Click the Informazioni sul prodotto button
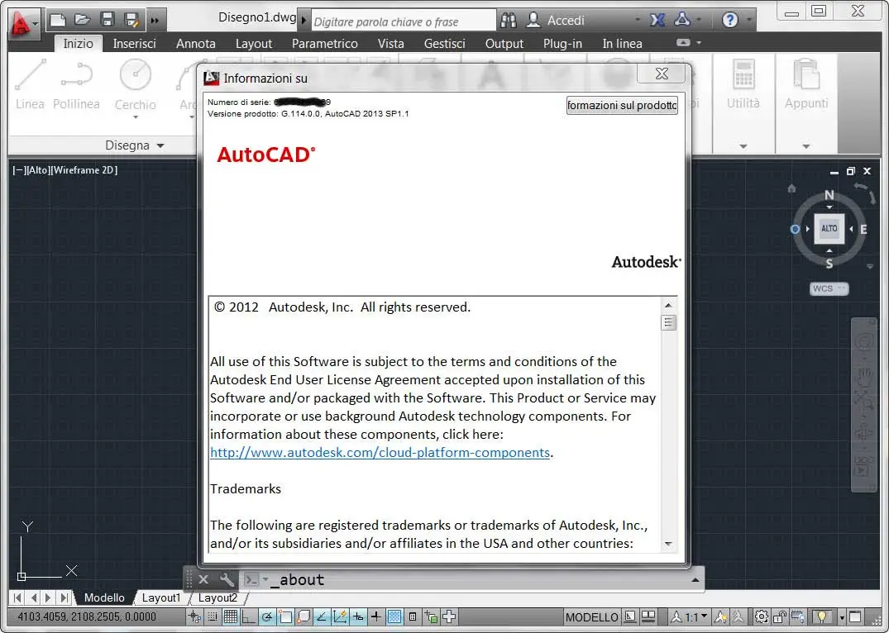Screen dimensions: 889x633 622,106
